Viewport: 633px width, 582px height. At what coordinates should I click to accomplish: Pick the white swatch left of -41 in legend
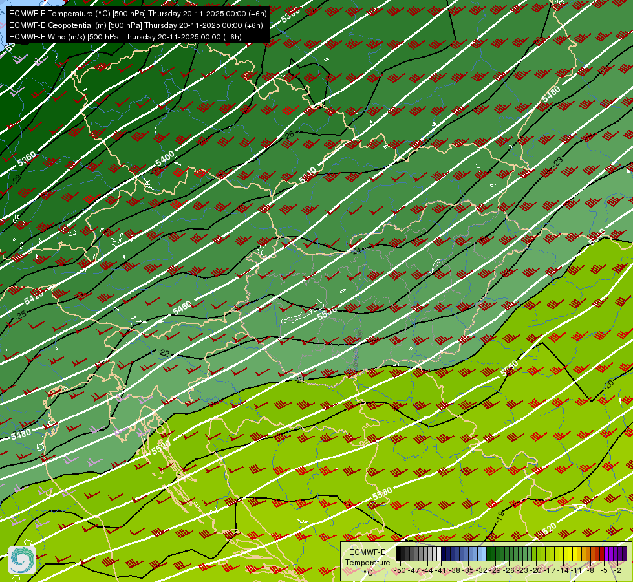point(439,554)
